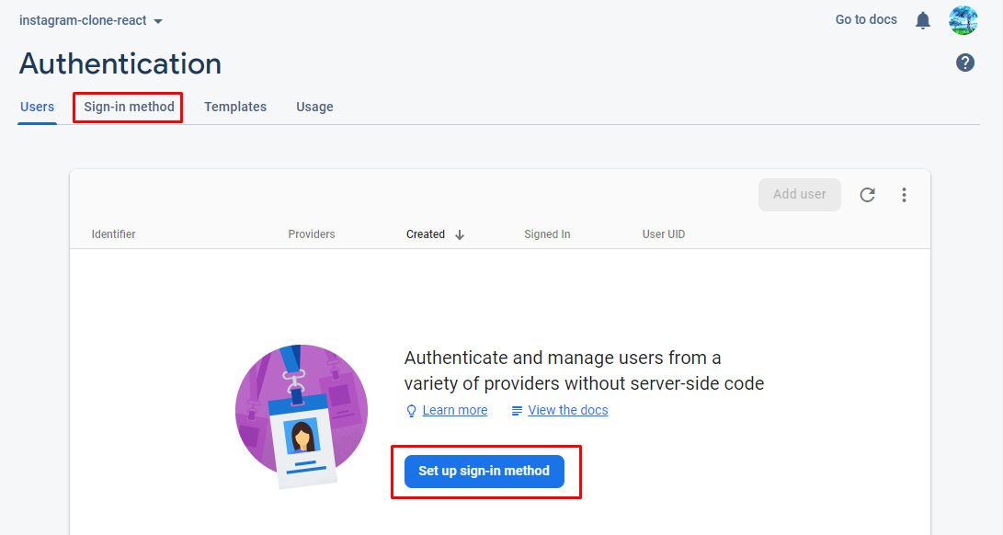Open the View the docs link
1003x535 pixels.
(567, 410)
